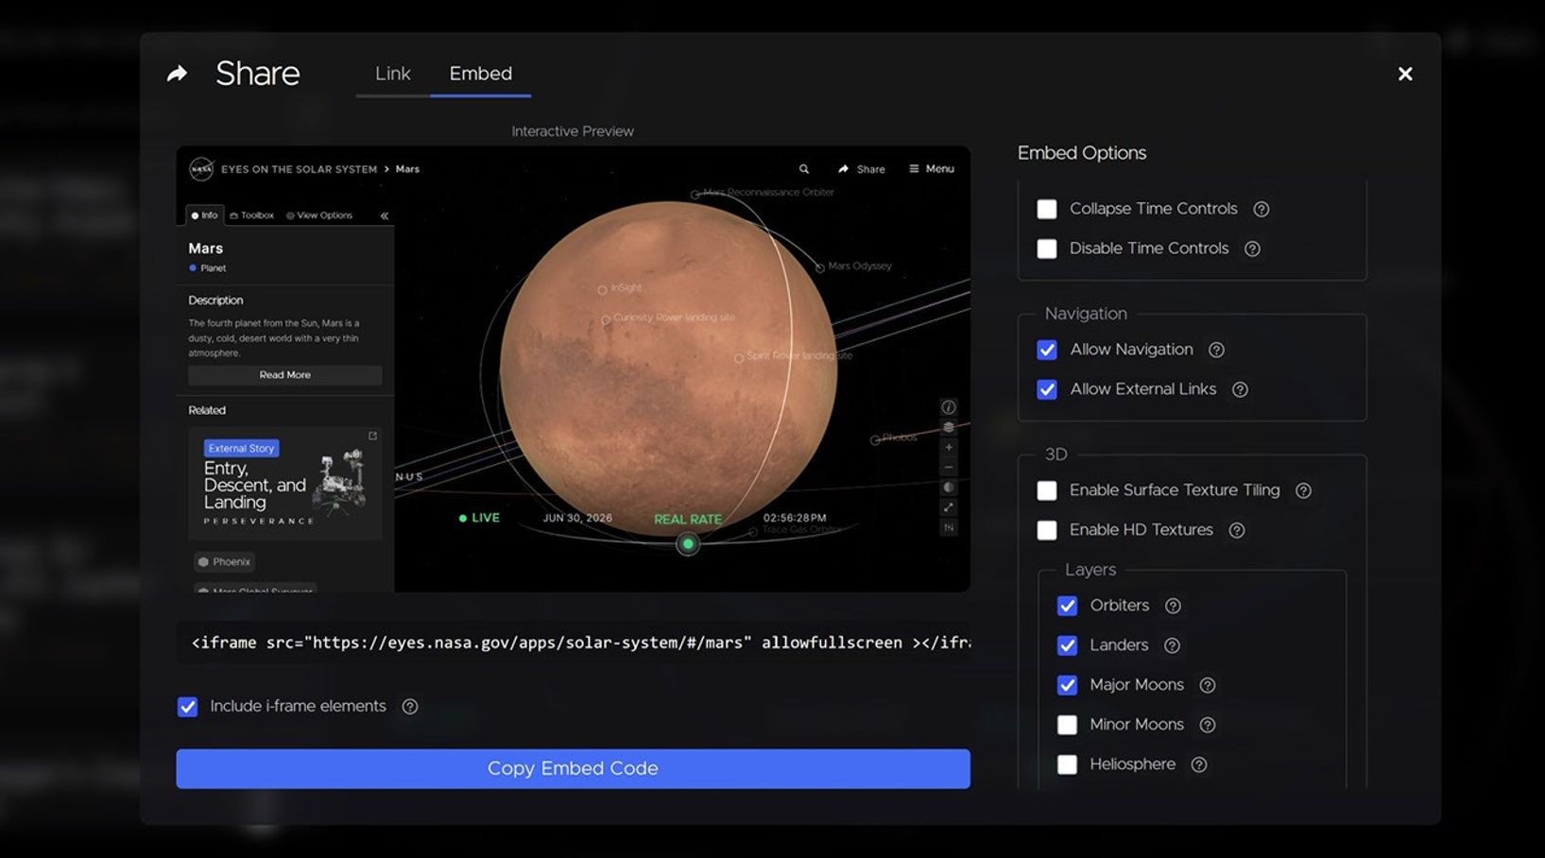Open help for Allow External Links
Screen dimensions: 1545x858
click(x=1241, y=389)
